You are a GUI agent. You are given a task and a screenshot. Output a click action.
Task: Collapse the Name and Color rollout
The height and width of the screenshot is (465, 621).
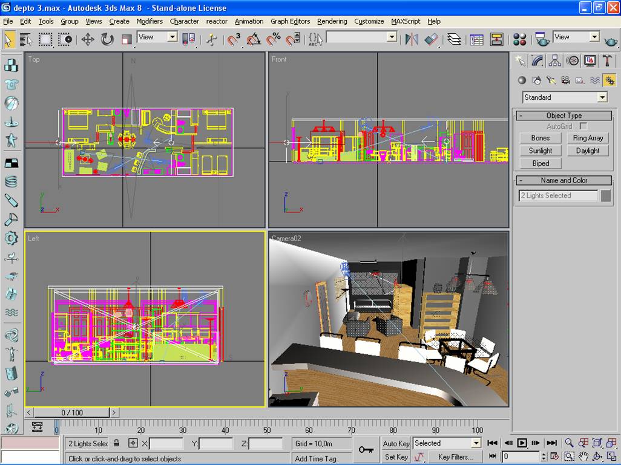[x=564, y=180]
